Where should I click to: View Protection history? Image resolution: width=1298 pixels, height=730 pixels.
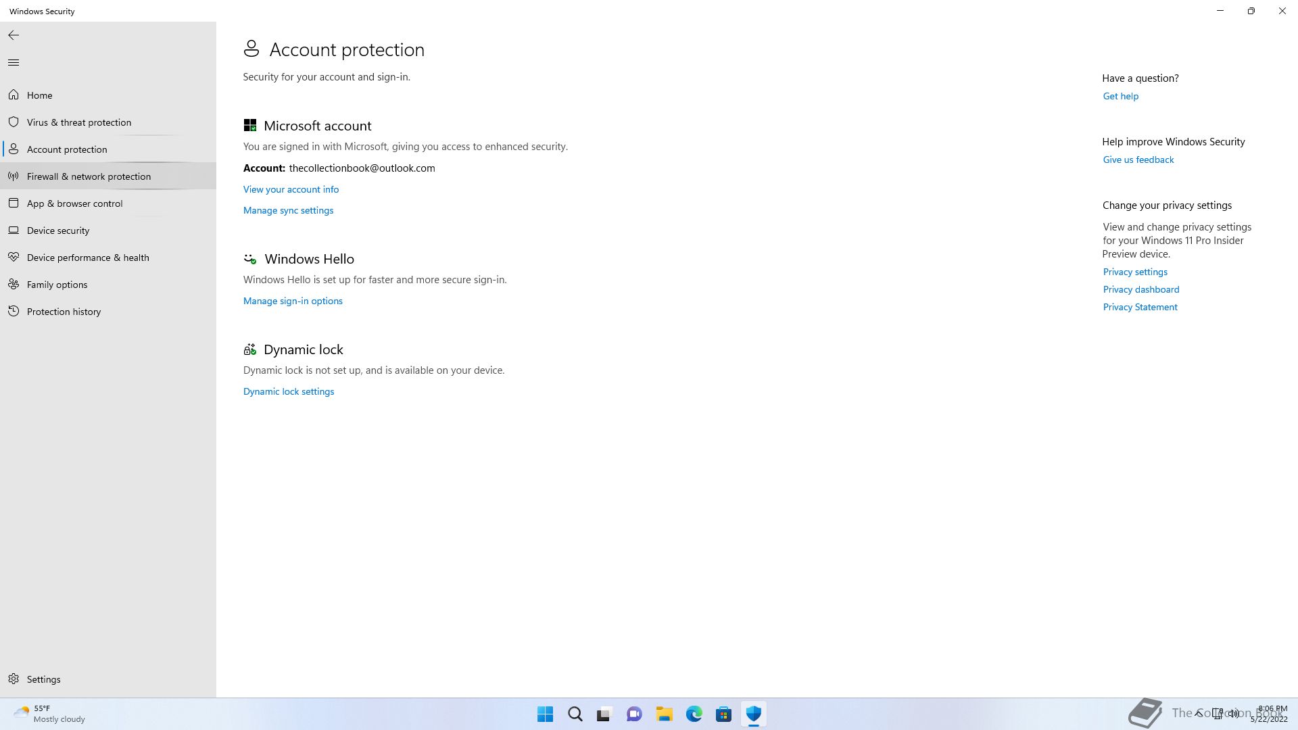108,312
